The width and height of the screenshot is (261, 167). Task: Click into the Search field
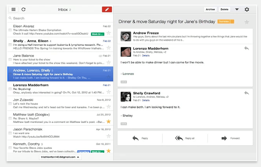coord(60,18)
